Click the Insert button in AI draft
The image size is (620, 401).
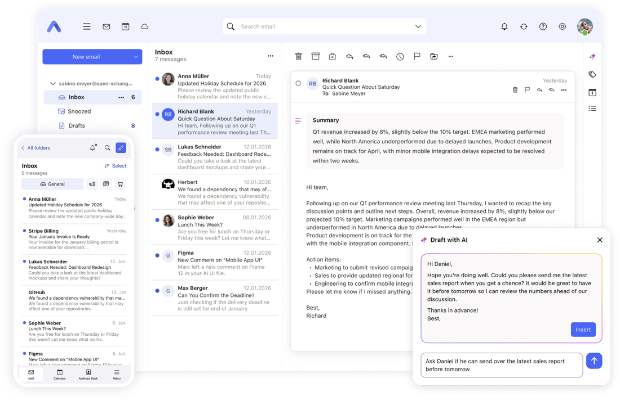(583, 330)
